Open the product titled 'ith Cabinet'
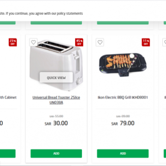The image size is (166, 166). tap(8, 97)
